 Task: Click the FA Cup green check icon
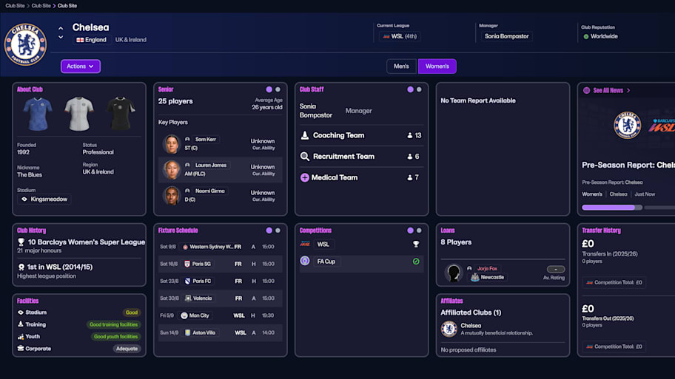[416, 262]
